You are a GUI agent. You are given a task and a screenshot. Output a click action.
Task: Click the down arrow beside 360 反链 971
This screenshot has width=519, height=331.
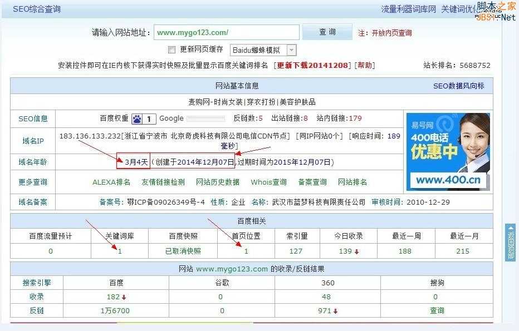(x=336, y=310)
